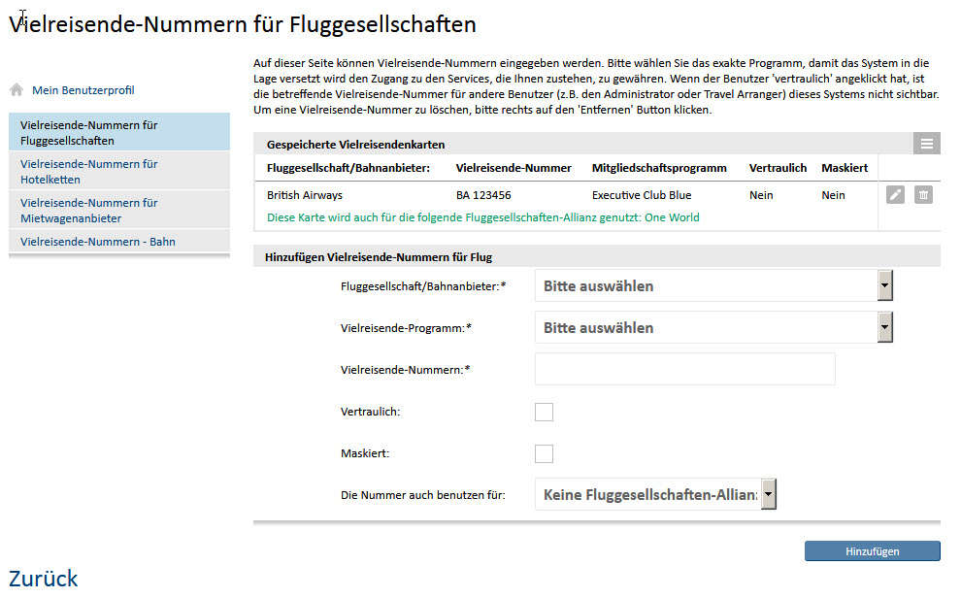Click the home icon beside Mein Benutzerprofil

[17, 90]
